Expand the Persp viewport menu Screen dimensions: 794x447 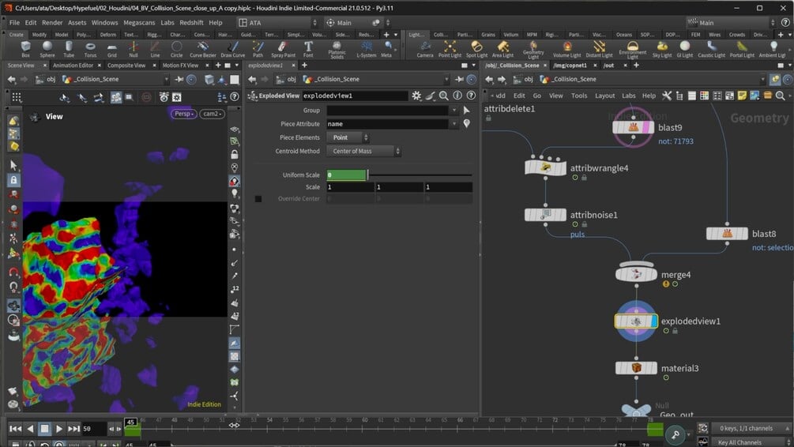point(184,114)
